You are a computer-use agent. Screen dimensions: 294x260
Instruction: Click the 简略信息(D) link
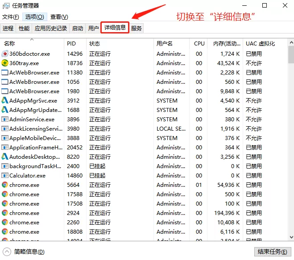tap(29, 252)
